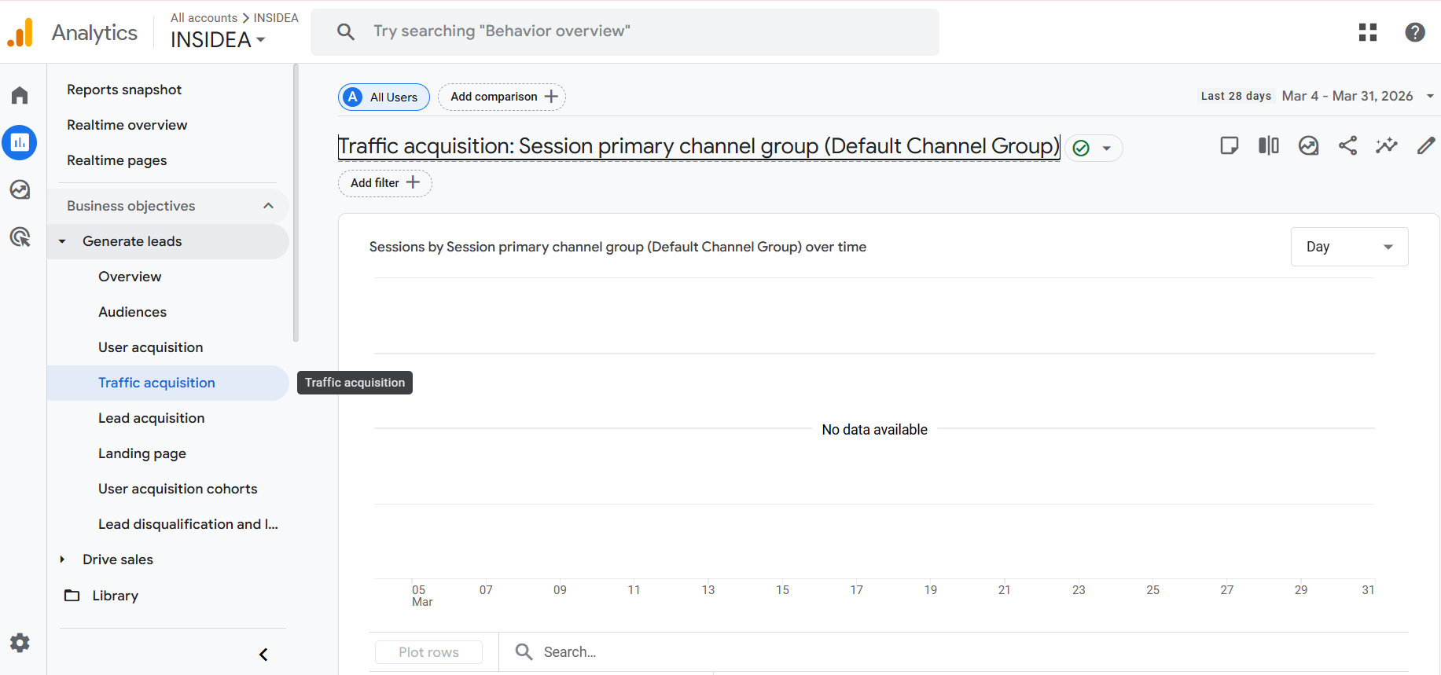Open the Explore icon in left rail
1441x675 pixels.
pyautogui.click(x=20, y=189)
